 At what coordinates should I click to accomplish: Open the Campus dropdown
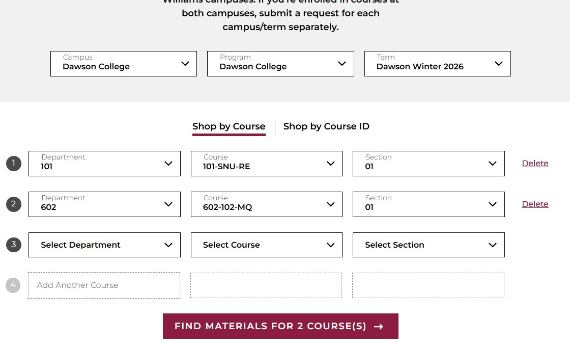(x=123, y=64)
